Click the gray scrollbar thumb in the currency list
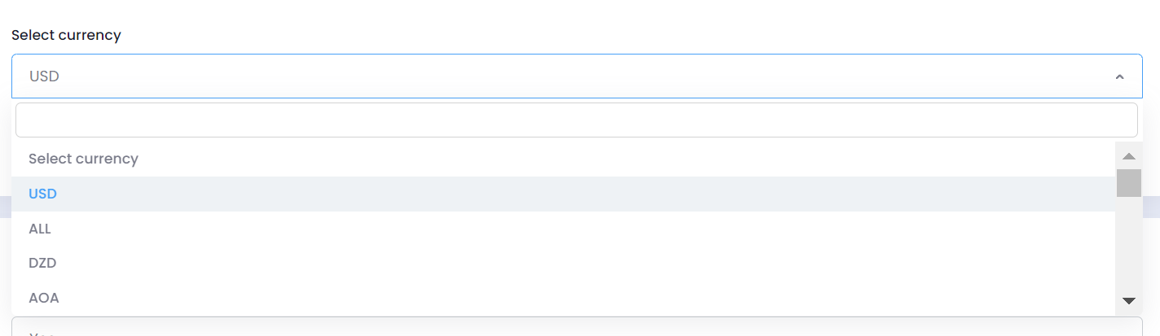 pos(1128,183)
